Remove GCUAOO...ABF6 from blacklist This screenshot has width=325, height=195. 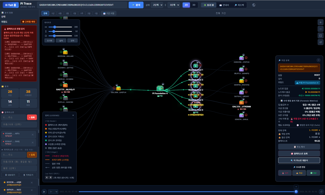[32, 134]
